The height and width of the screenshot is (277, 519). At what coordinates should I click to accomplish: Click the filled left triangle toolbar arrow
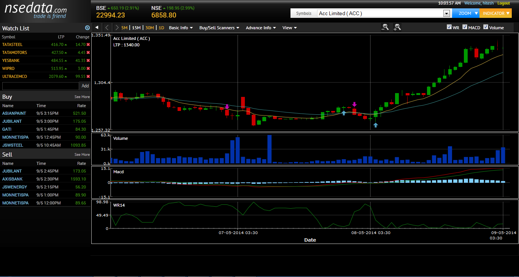tap(97, 27)
